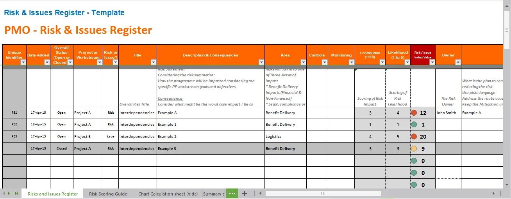
Task: Open the partially shown Summary sheet tab
Action: [214, 194]
